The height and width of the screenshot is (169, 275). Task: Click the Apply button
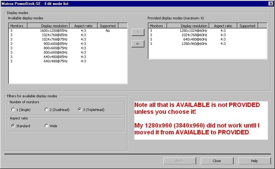click(x=180, y=161)
